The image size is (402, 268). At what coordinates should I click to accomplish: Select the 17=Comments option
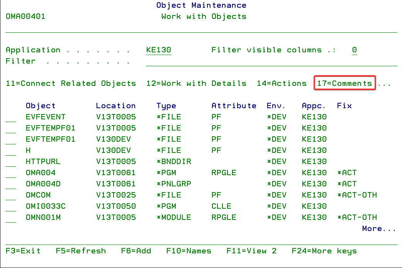tap(344, 83)
